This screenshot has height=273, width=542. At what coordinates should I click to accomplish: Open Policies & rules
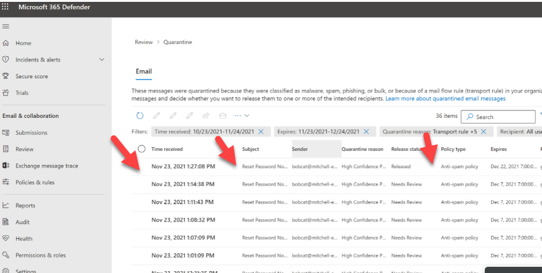point(35,182)
